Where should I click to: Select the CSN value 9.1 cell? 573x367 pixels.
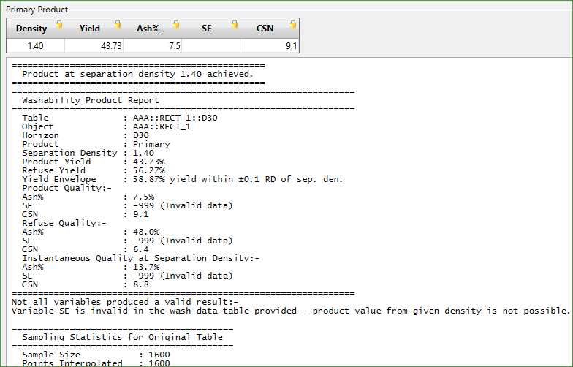pos(270,45)
